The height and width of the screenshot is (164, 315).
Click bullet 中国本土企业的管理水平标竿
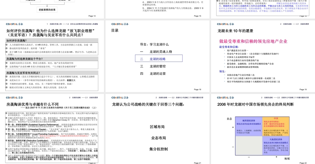[241, 57]
